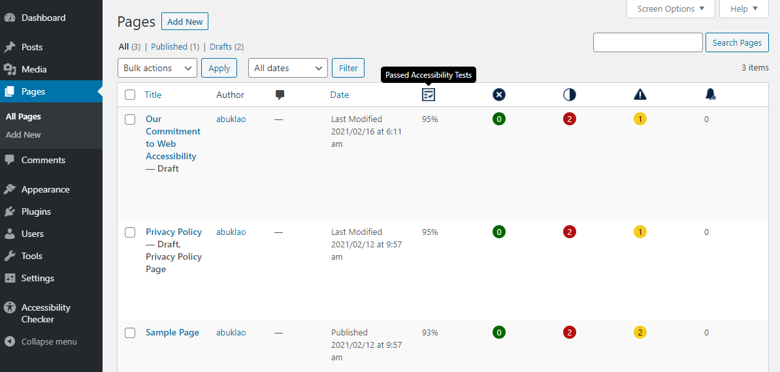Open the Our Commitment to Web Accessibility page

pos(173,138)
